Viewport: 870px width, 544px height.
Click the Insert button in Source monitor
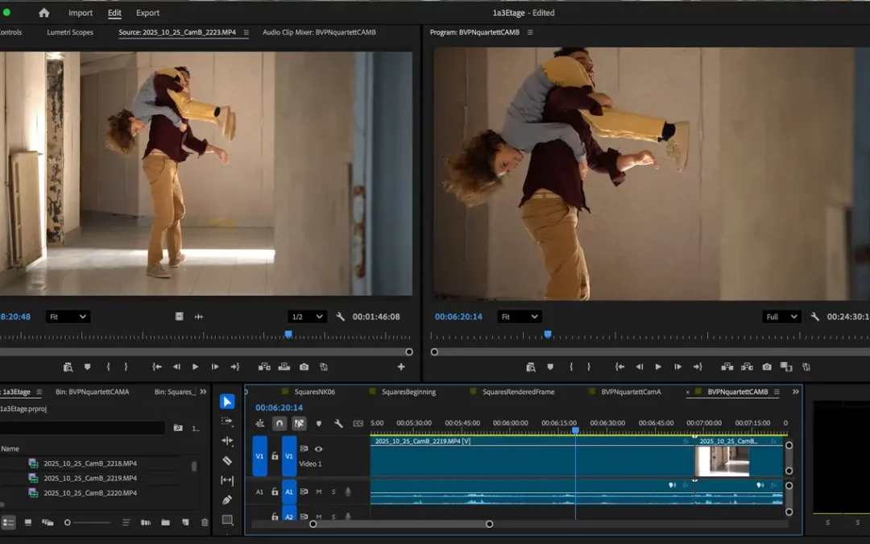(264, 367)
